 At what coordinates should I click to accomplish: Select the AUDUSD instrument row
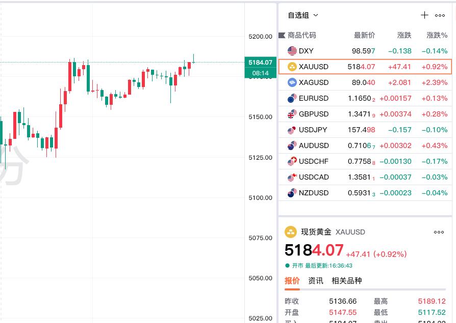pyautogui.click(x=365, y=145)
